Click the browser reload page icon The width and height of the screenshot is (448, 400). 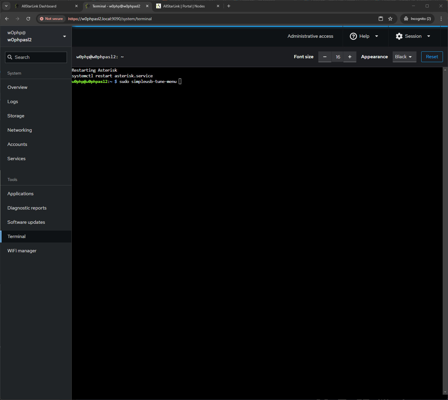(28, 19)
